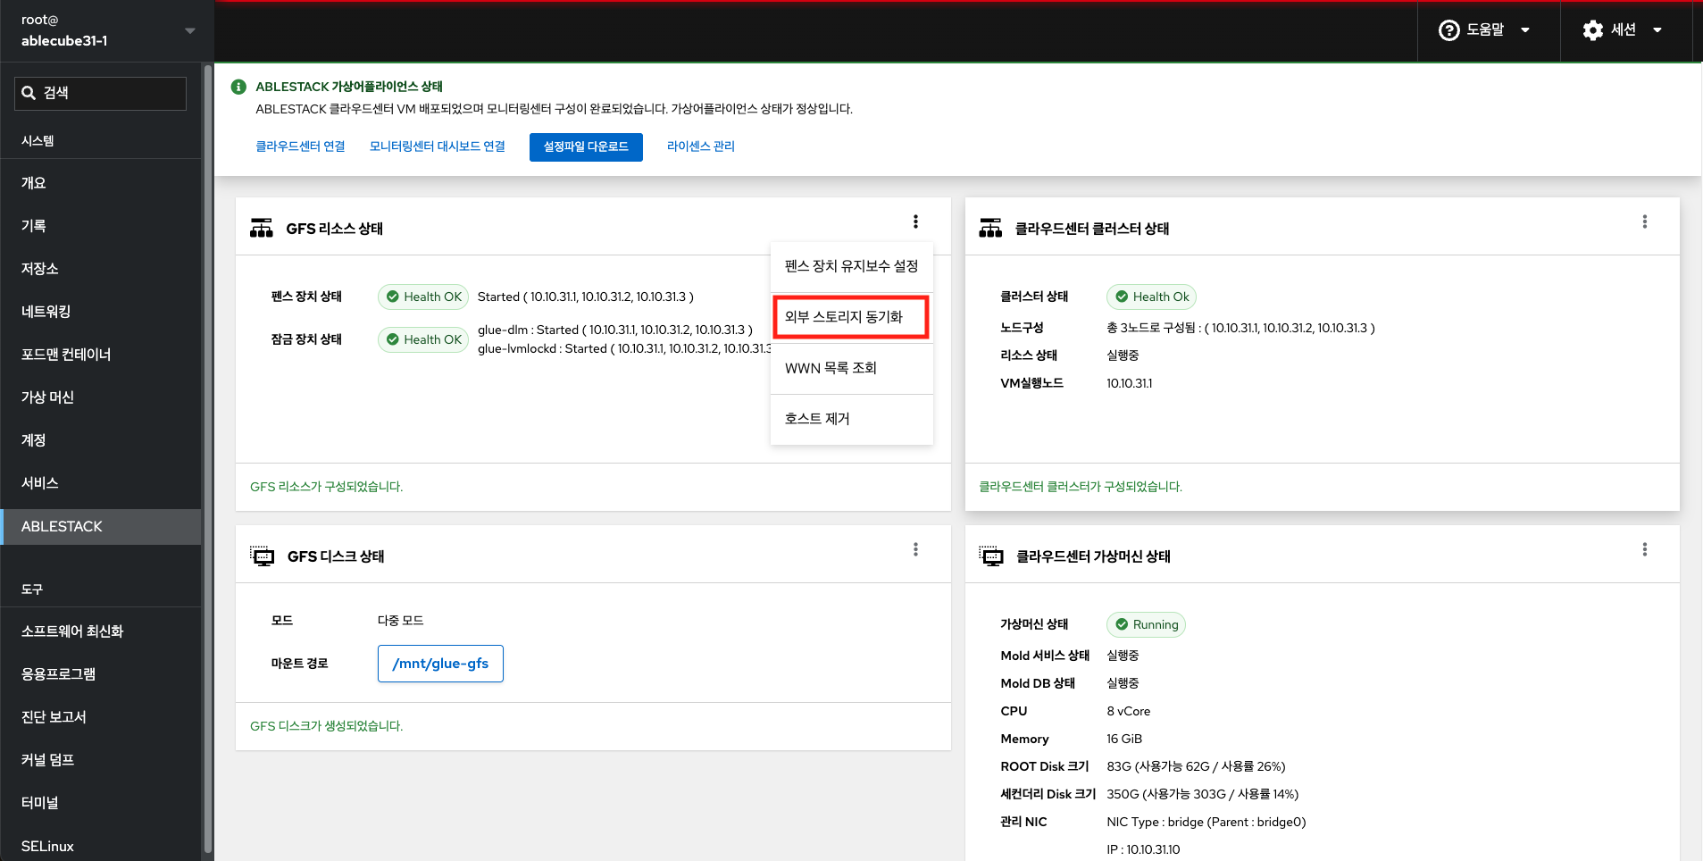The width and height of the screenshot is (1703, 861).
Task: Expand the 도움말 dropdown arrow
Action: [x=1525, y=30]
